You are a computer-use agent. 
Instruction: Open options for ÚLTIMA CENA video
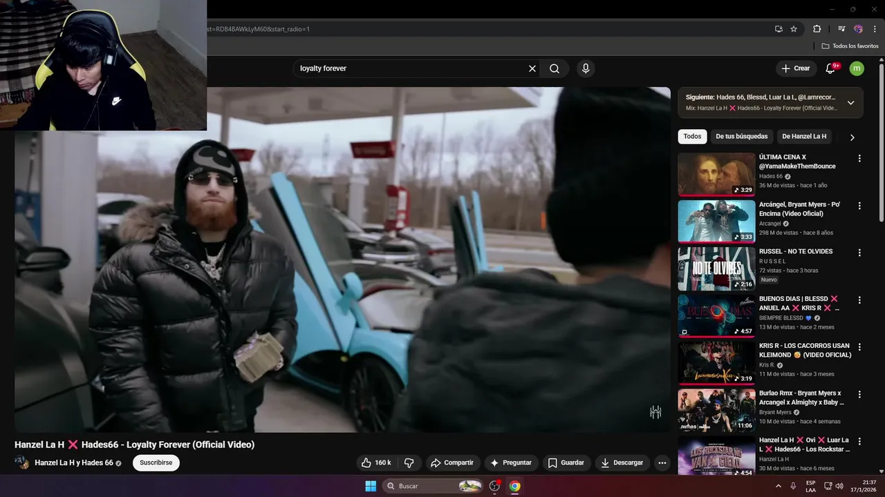coord(859,159)
